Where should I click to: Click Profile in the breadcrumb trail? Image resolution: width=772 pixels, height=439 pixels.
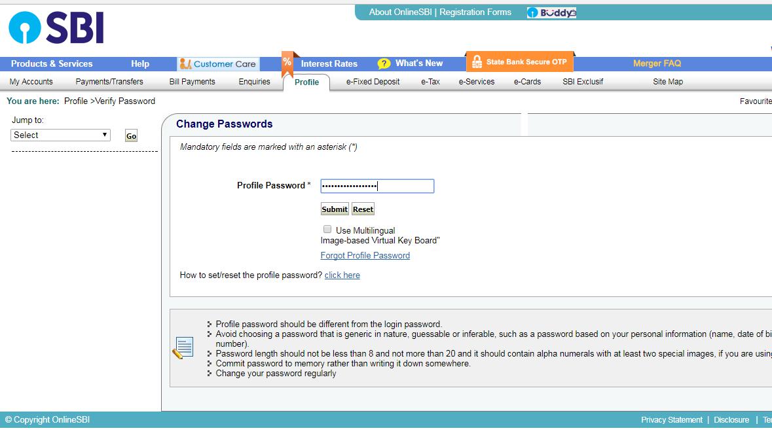pos(76,101)
